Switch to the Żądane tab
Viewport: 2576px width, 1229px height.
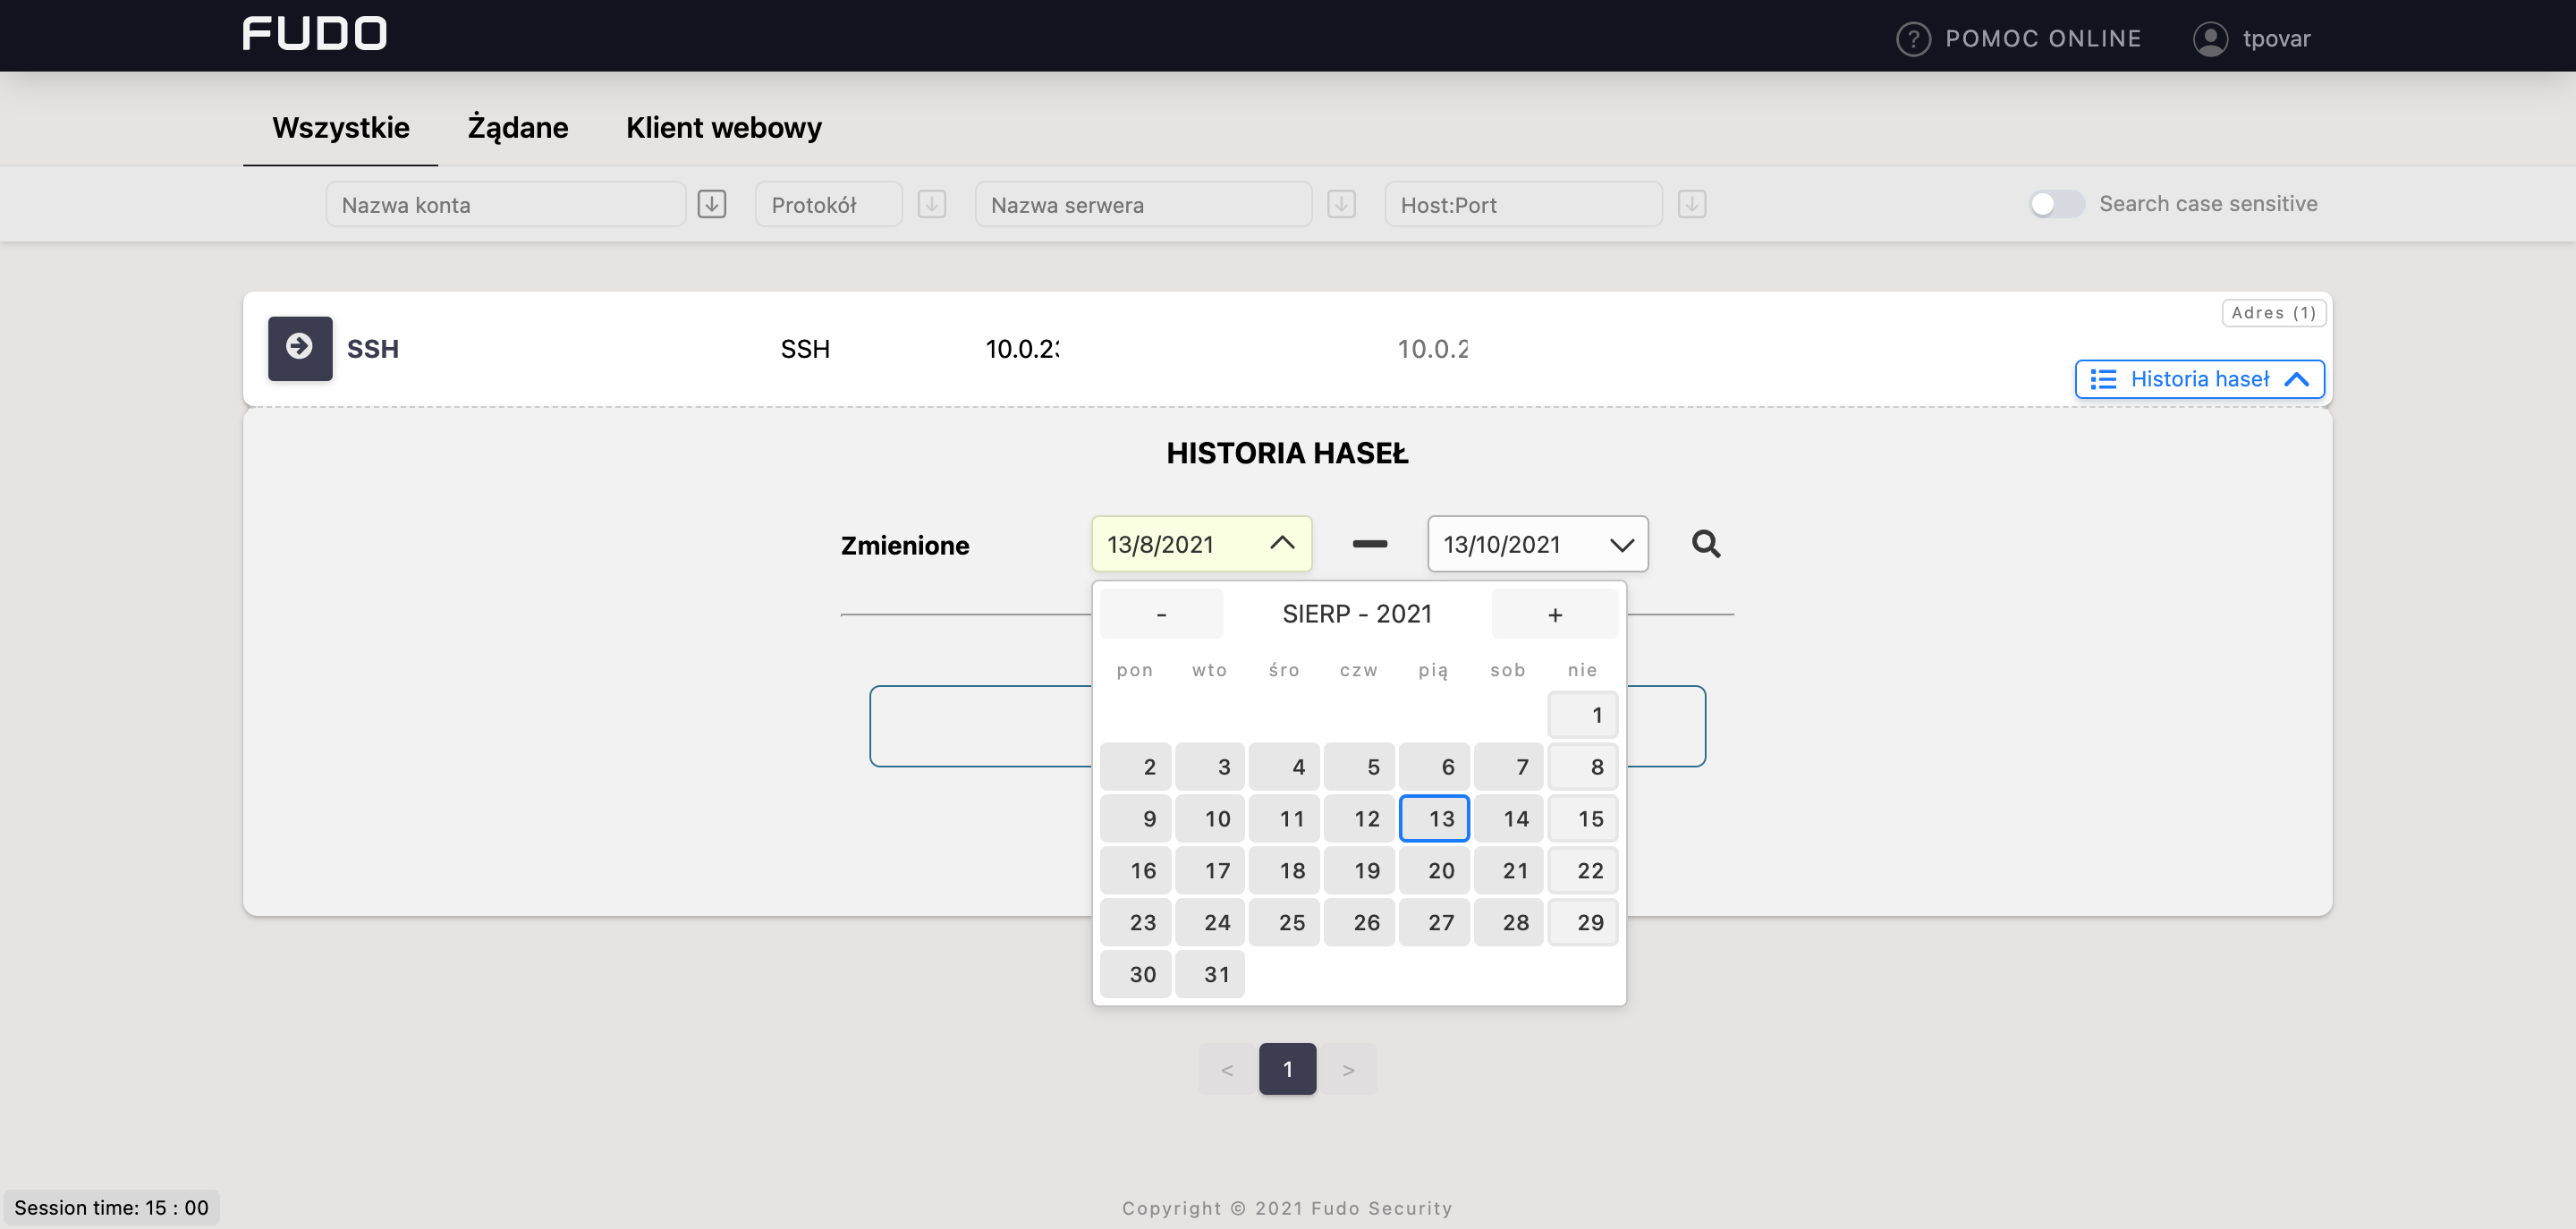517,127
